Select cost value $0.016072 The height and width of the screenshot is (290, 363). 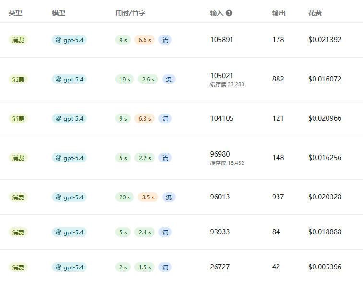coord(325,79)
